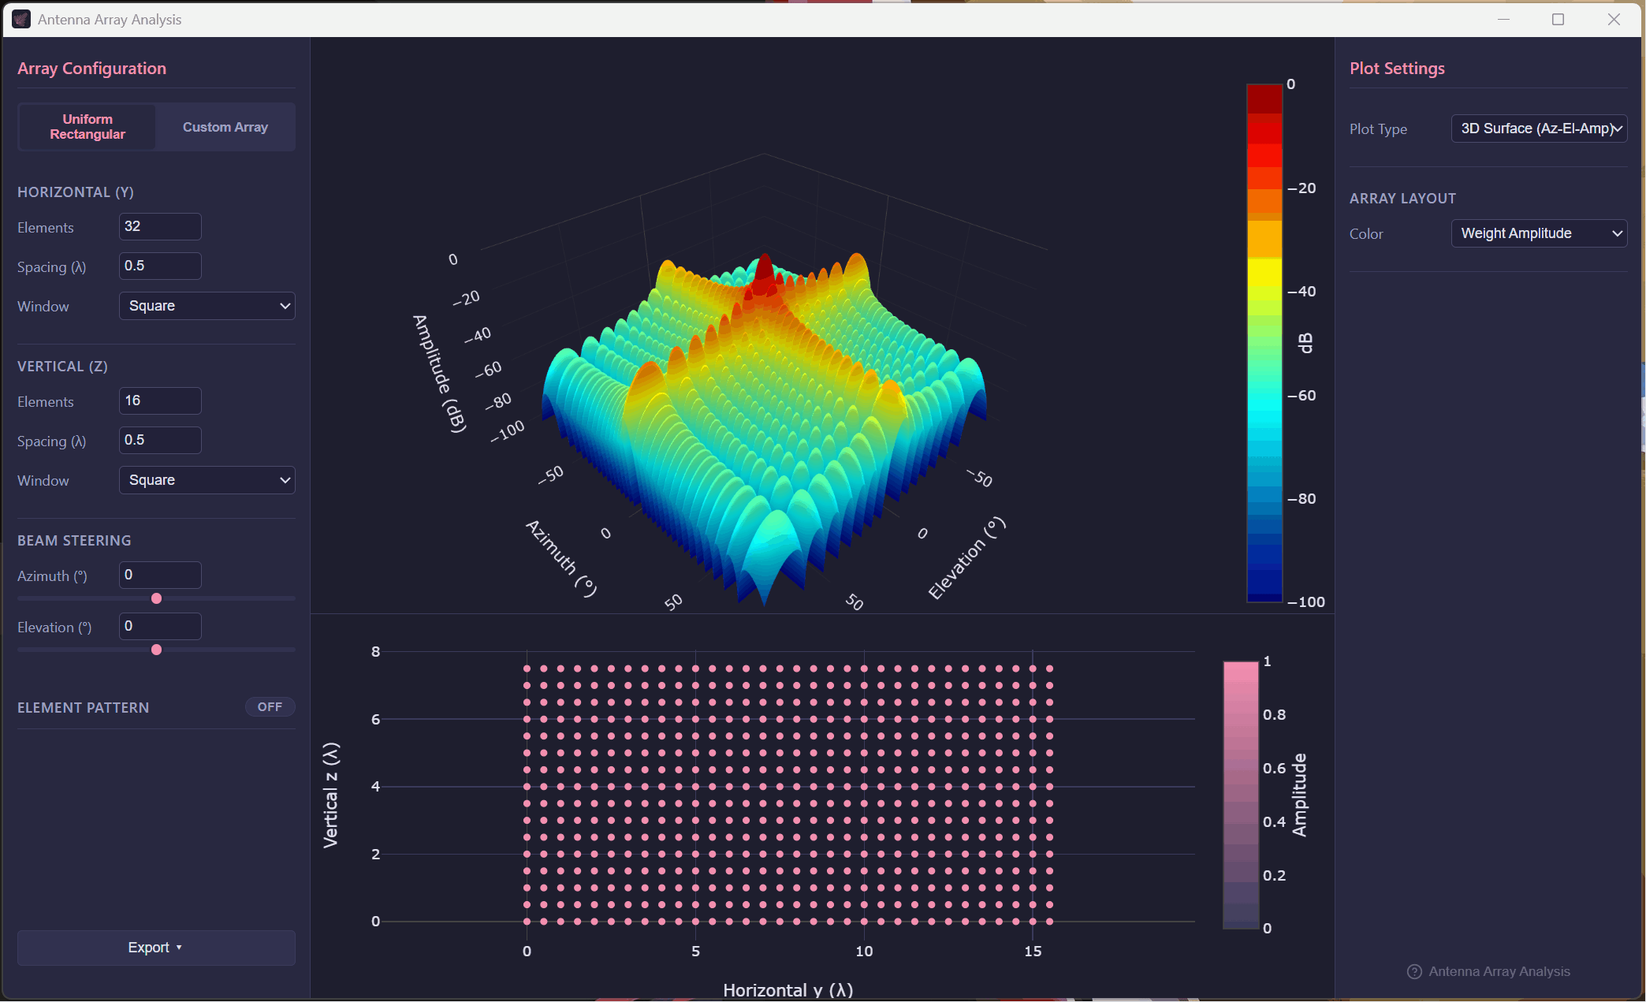
Task: Toggle Element Pattern OFF switch
Action: (x=270, y=707)
